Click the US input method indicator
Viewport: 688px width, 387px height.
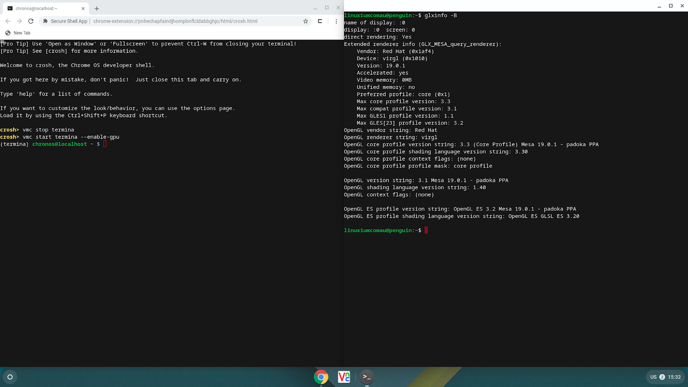pyautogui.click(x=653, y=377)
